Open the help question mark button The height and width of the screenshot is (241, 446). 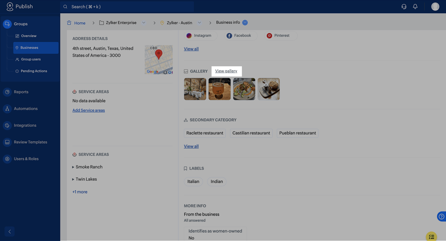pyautogui.click(x=442, y=217)
